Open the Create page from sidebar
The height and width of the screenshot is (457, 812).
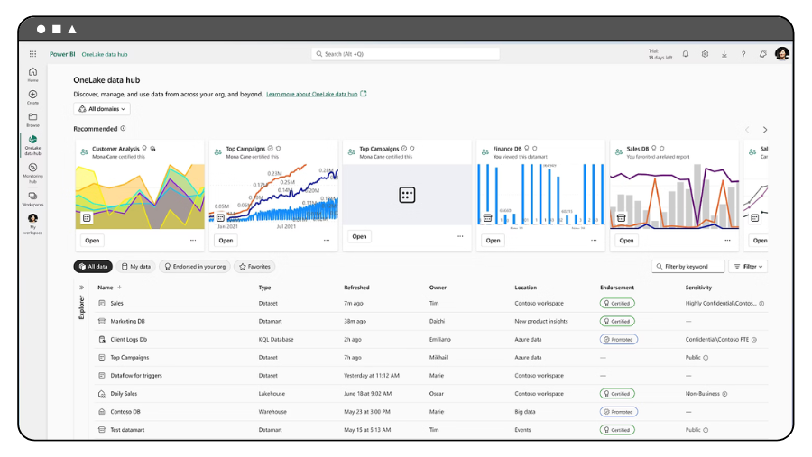tap(32, 96)
